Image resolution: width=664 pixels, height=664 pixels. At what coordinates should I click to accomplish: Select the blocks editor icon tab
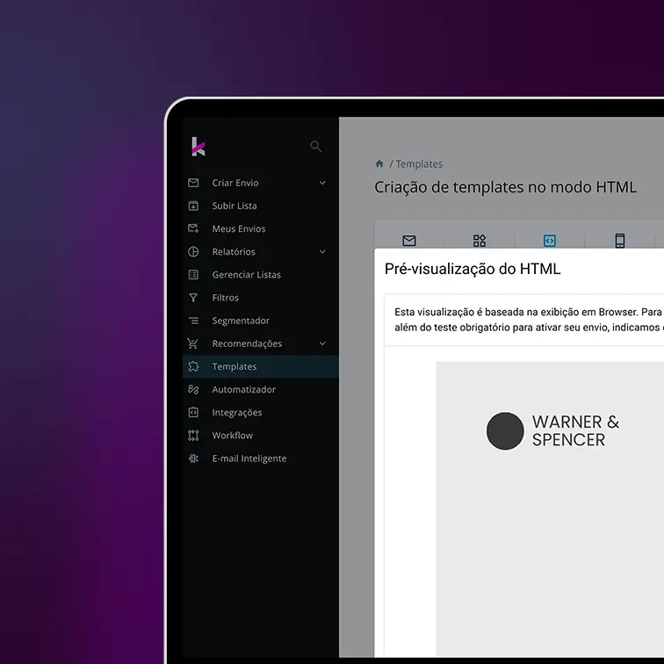(x=480, y=241)
